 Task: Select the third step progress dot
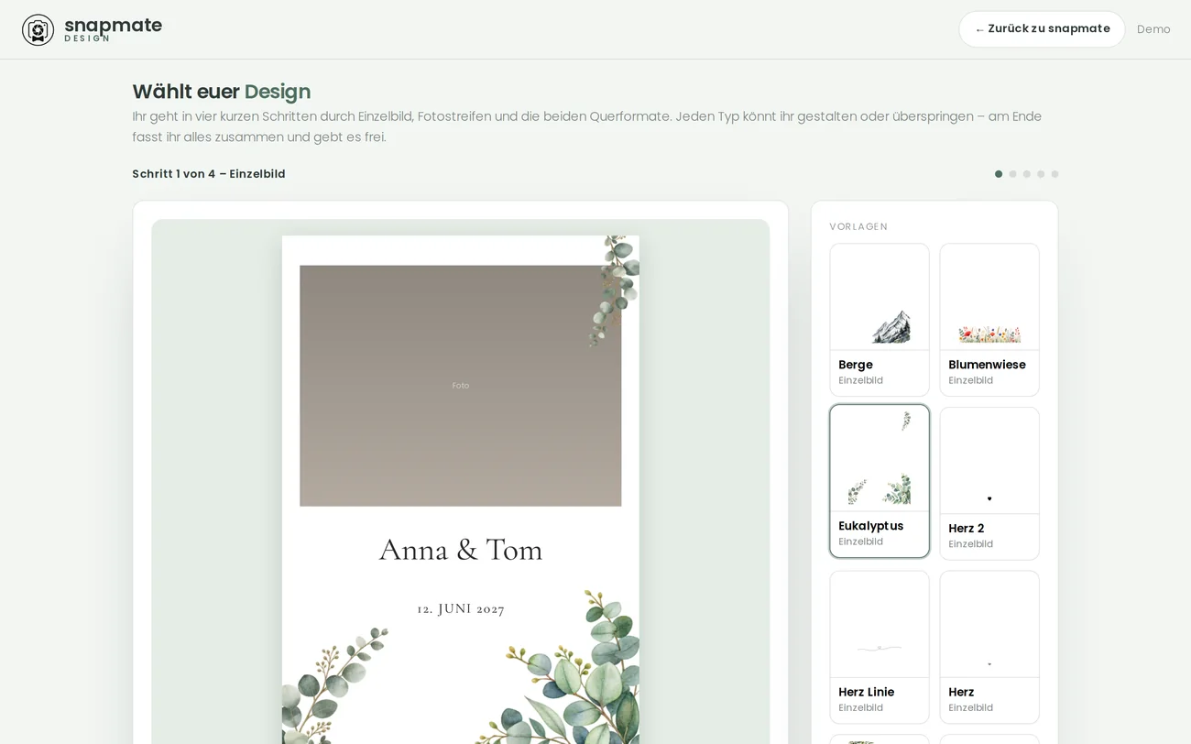pyautogui.click(x=1026, y=174)
